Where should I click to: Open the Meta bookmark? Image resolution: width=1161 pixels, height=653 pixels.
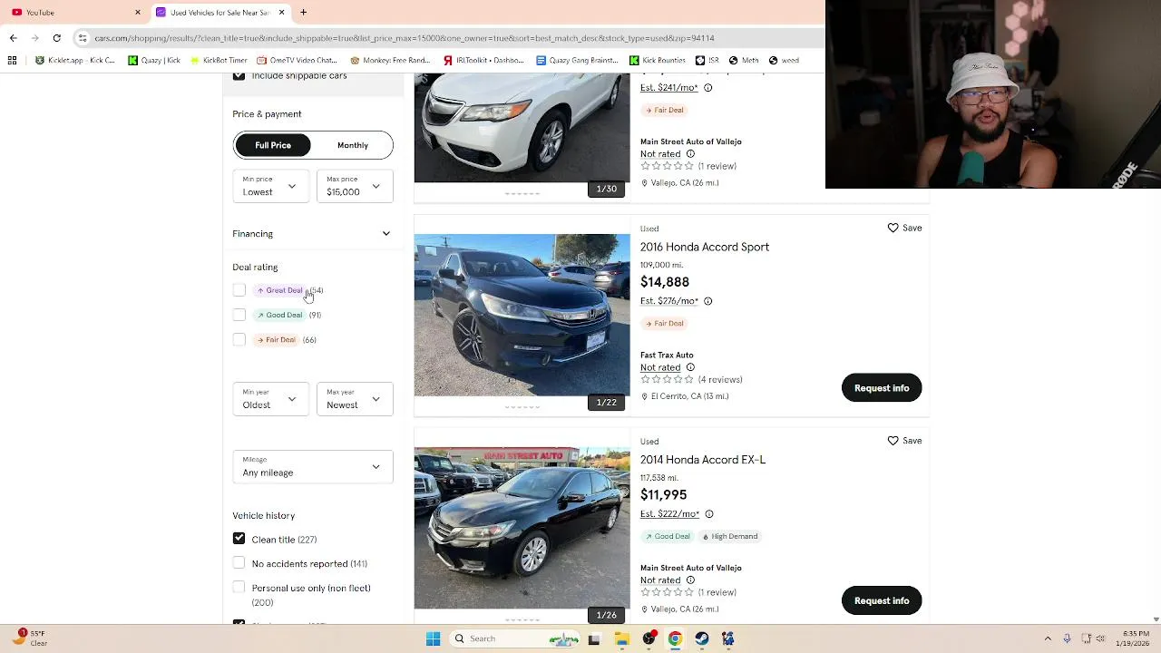point(745,61)
